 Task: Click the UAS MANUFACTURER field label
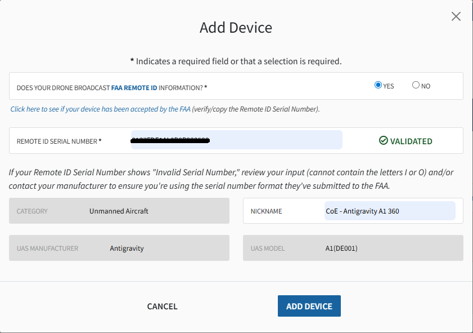point(47,248)
